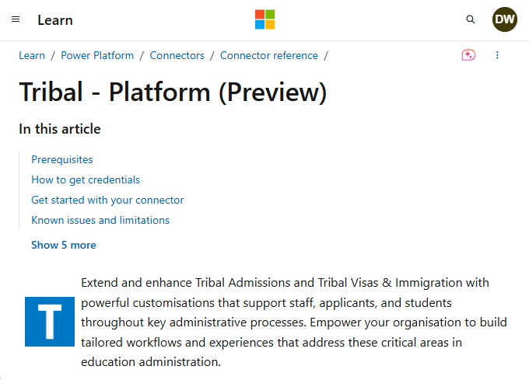Go to Known issues and limitations
This screenshot has width=529, height=380.
click(100, 221)
